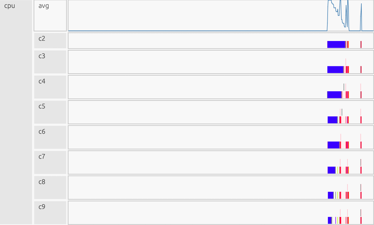Select the blue segment in c6 track

tap(333, 145)
